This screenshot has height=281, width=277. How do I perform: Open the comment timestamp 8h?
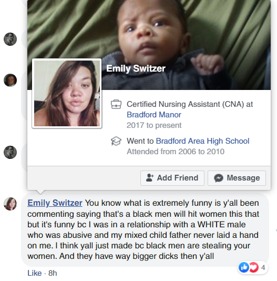[53, 273]
